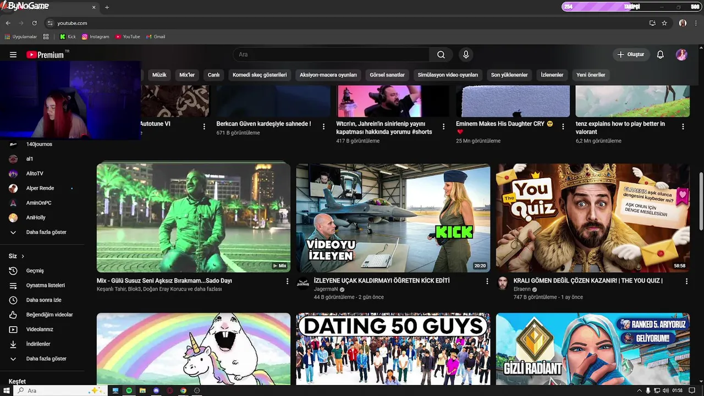Open the Instagram bookmark
This screenshot has width=704, height=396.
[x=96, y=37]
